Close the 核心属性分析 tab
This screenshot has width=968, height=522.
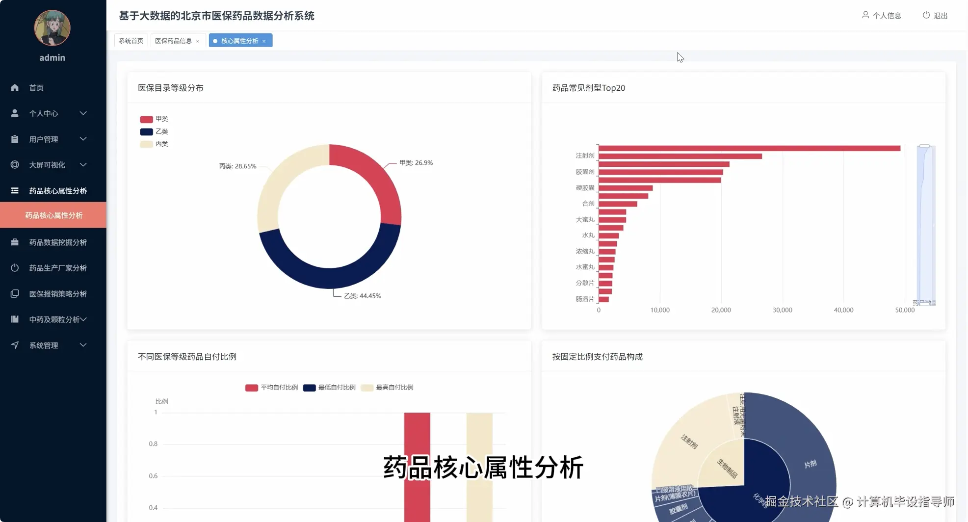pyautogui.click(x=264, y=41)
